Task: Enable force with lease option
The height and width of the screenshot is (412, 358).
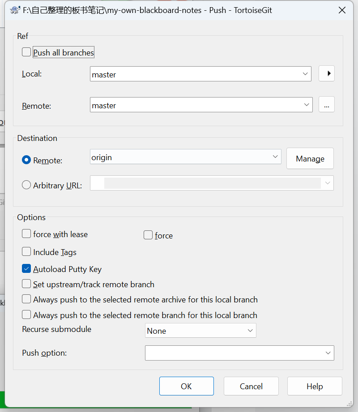Action: coord(26,234)
